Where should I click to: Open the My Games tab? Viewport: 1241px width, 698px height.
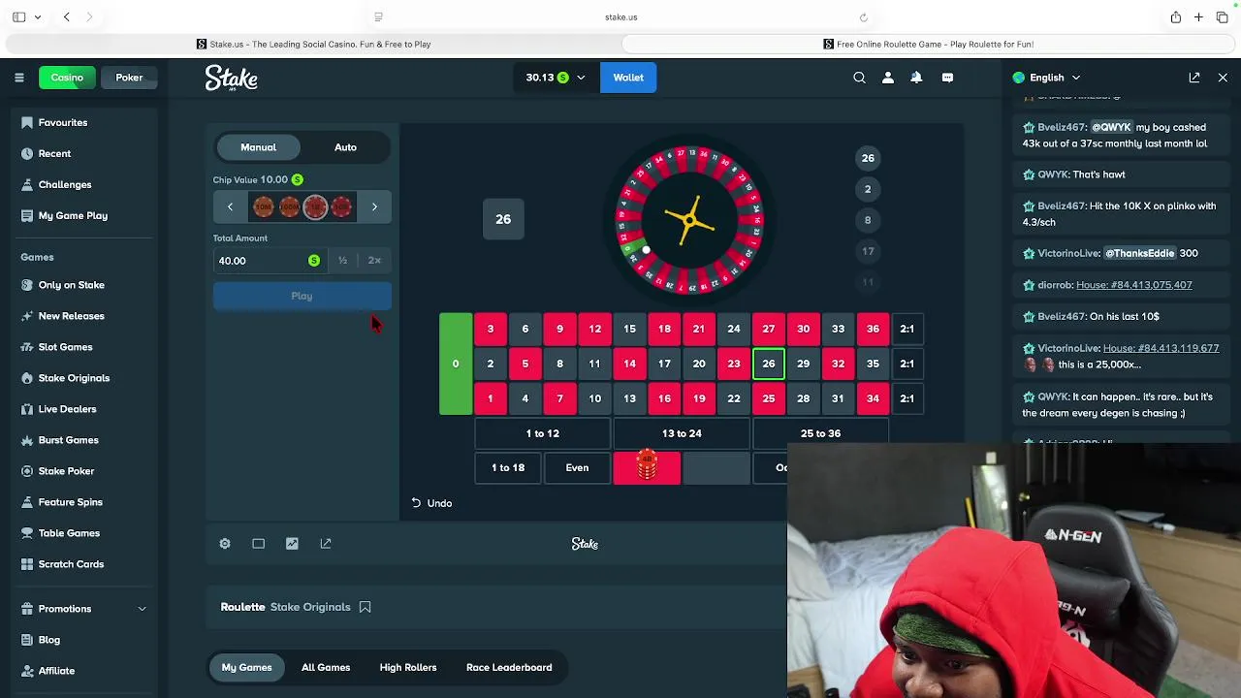[246, 667]
